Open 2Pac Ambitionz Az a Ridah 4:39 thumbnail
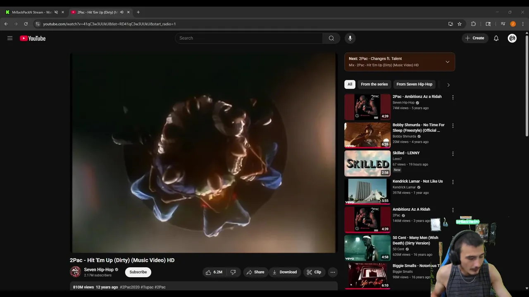 [367, 107]
